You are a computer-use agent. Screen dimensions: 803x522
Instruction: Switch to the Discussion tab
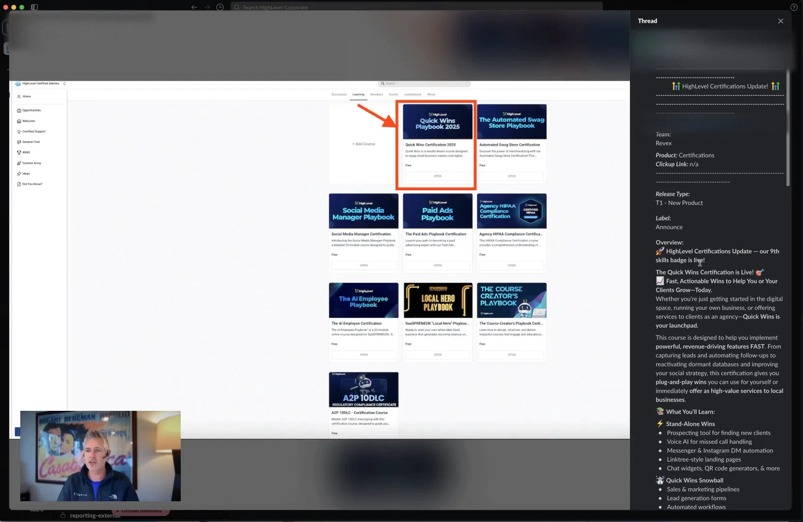[339, 95]
